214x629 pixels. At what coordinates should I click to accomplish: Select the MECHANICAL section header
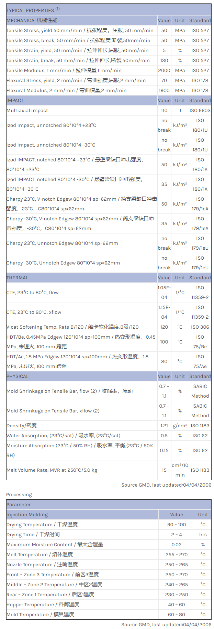32,20
